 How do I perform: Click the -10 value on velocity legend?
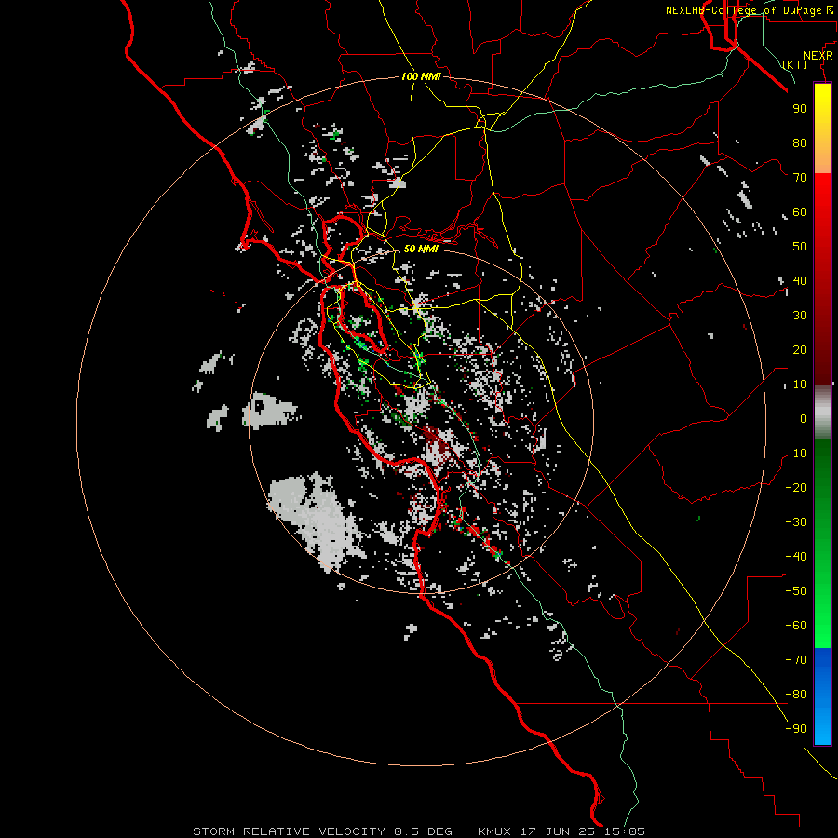click(796, 453)
